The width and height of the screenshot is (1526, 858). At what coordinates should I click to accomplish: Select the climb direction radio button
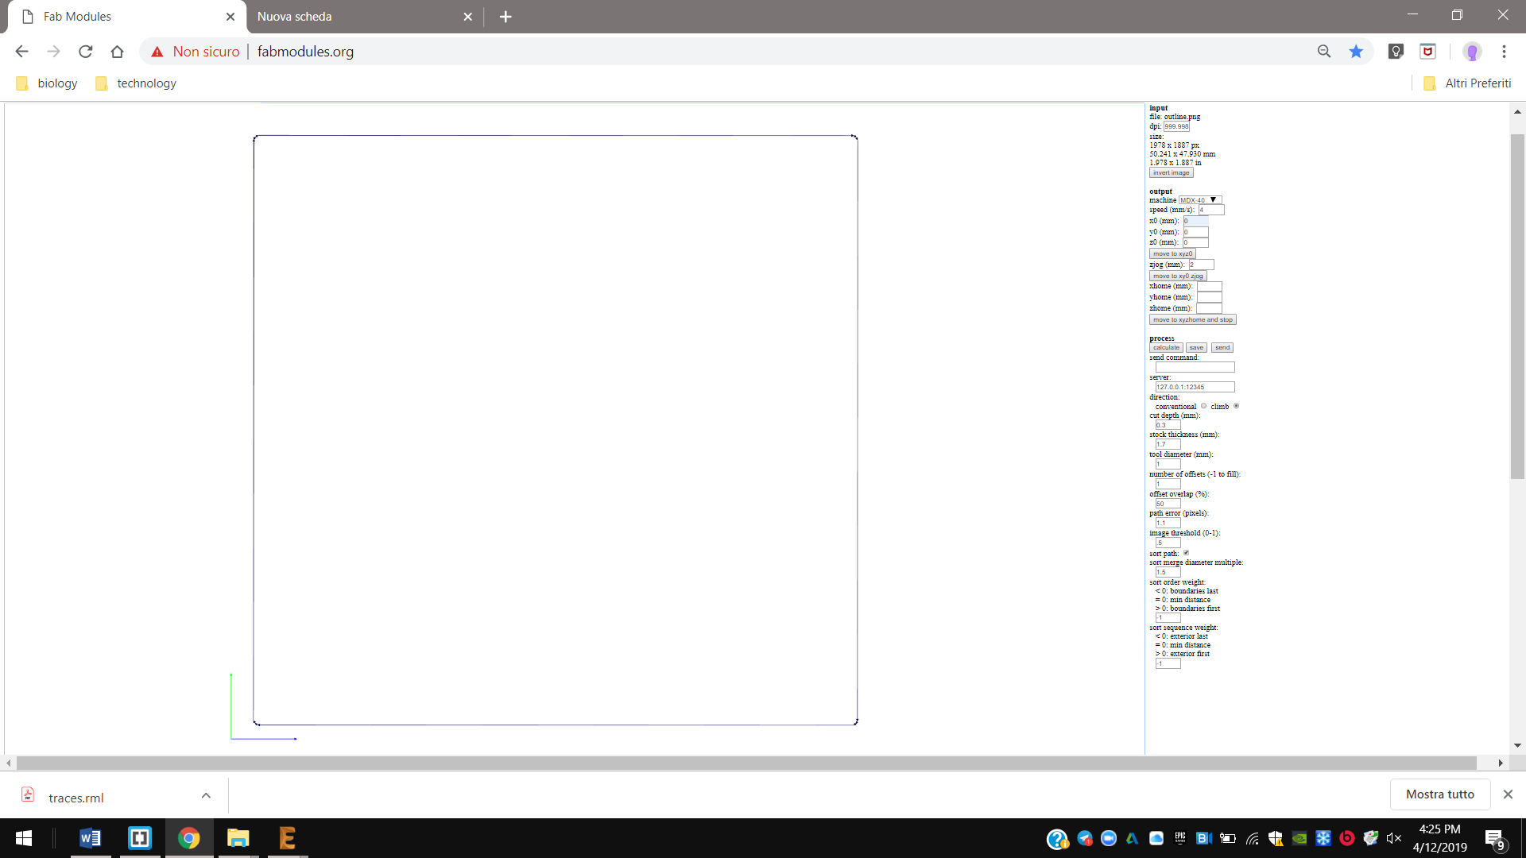1236,406
